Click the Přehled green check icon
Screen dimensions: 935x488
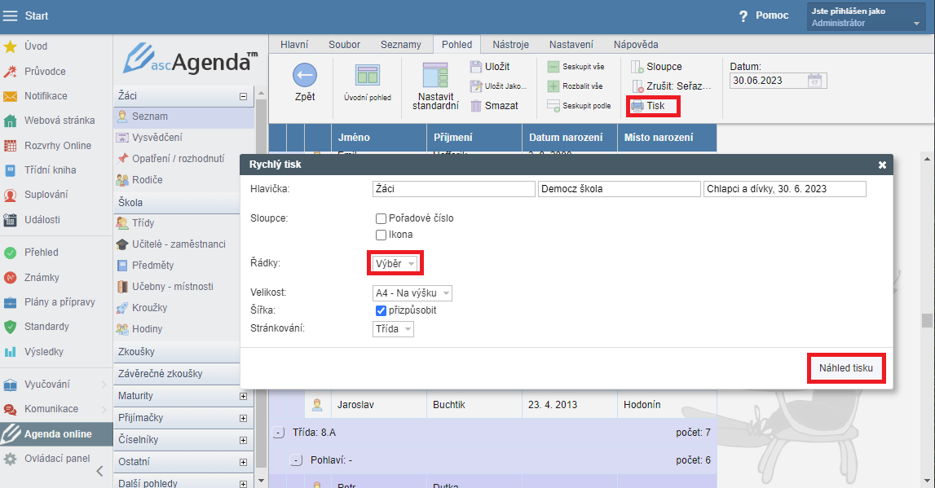point(10,253)
